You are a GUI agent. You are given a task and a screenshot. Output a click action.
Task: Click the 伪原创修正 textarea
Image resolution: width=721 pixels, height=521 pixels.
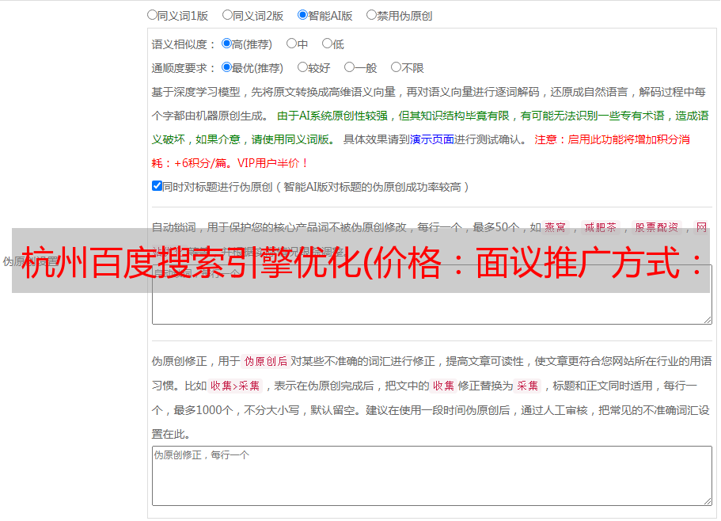(x=432, y=476)
